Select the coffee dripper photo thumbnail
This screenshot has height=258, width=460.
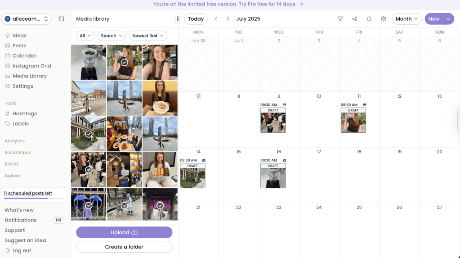pos(89,62)
